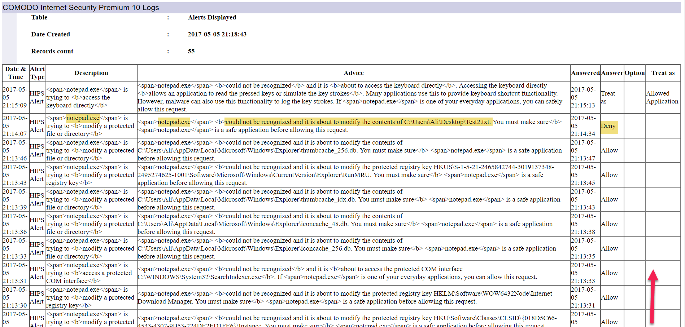Click the highlighted Test2.txt advice text
The width and height of the screenshot is (685, 327).
pyautogui.click(x=358, y=122)
